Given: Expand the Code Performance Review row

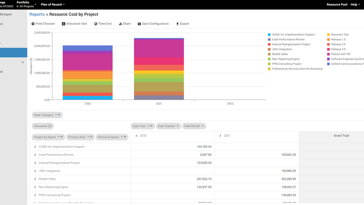Looking at the screenshot, I should [x=35, y=155].
